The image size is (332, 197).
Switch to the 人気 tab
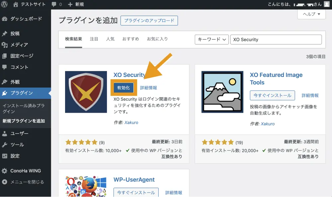[x=110, y=39]
